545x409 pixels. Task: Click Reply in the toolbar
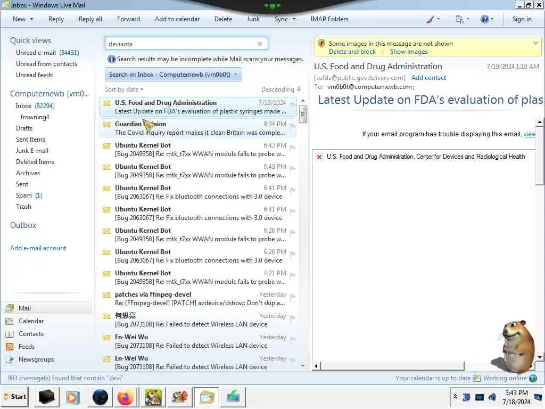click(56, 19)
